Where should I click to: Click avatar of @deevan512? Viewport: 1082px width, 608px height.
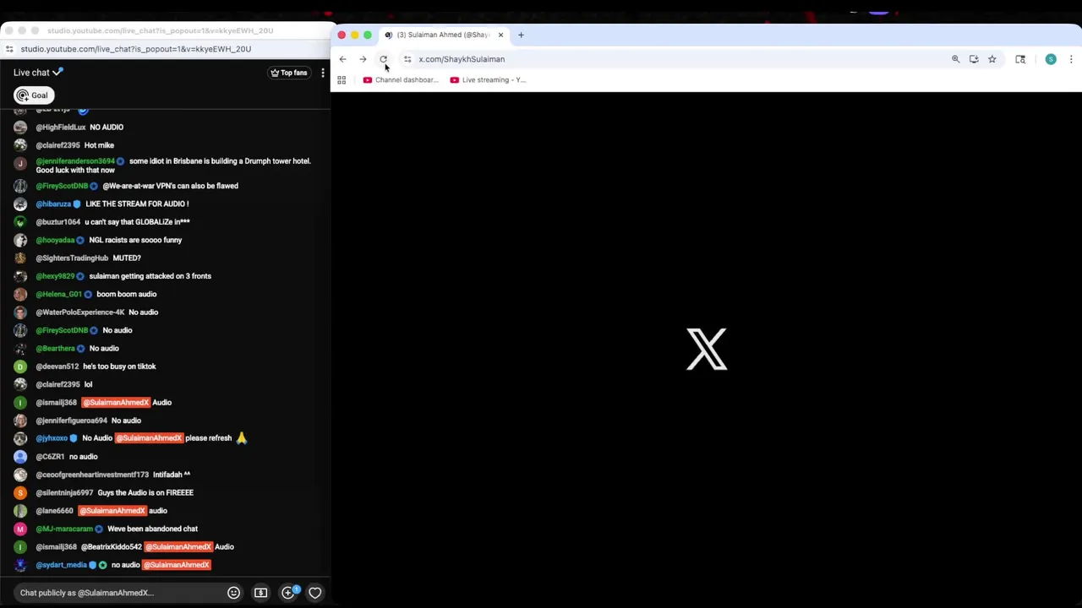tap(20, 366)
